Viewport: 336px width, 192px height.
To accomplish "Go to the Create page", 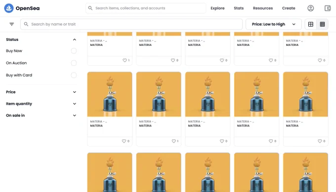I will (x=289, y=8).
